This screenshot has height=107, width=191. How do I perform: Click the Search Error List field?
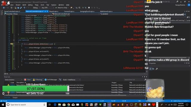click(134, 80)
